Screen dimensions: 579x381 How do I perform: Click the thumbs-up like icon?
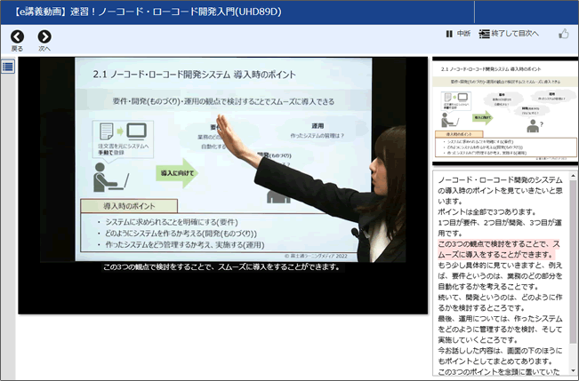coord(564,34)
